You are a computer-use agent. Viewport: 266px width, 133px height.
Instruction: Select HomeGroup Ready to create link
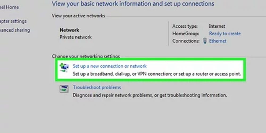(x=225, y=34)
